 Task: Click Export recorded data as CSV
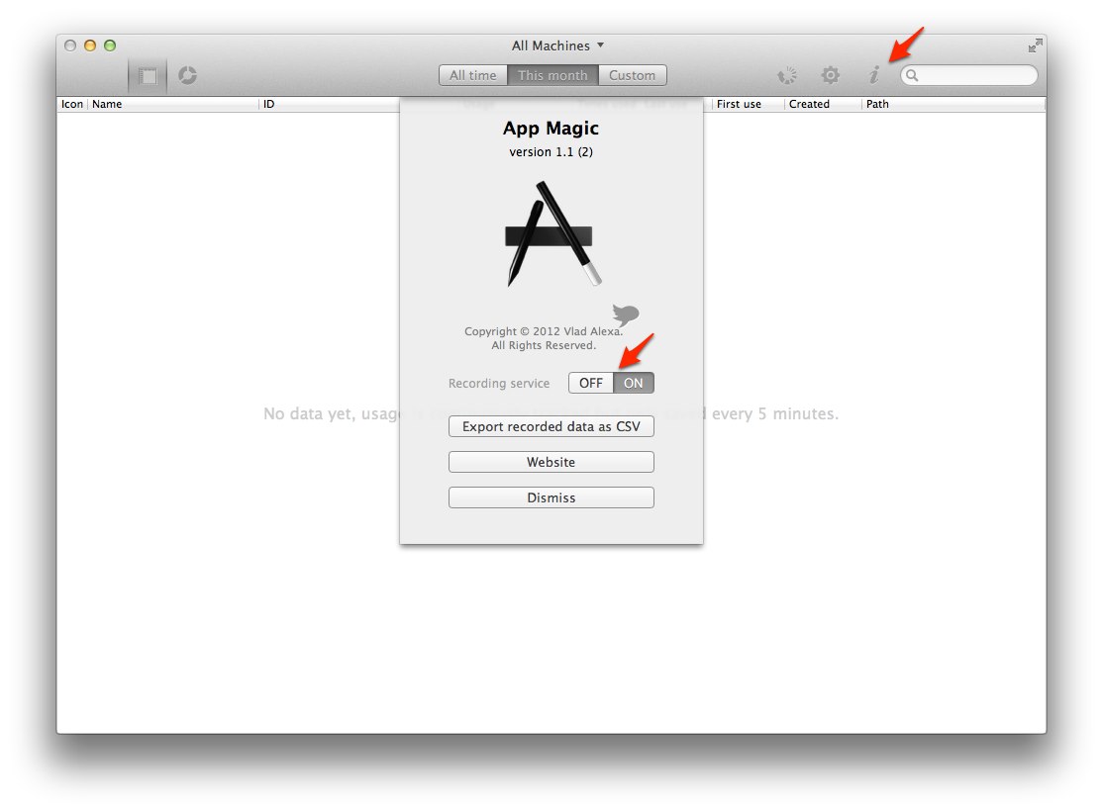[x=551, y=426]
